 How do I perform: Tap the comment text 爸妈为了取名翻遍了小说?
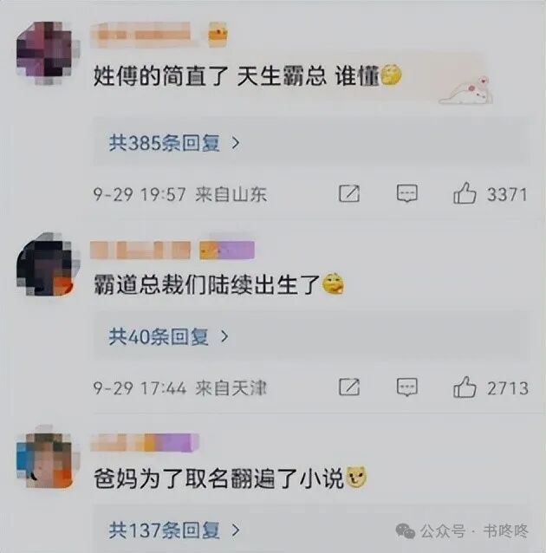[x=218, y=478]
